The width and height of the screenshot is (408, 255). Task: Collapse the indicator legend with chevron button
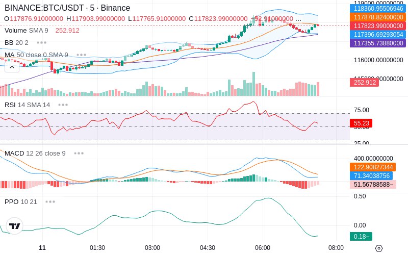[12, 68]
